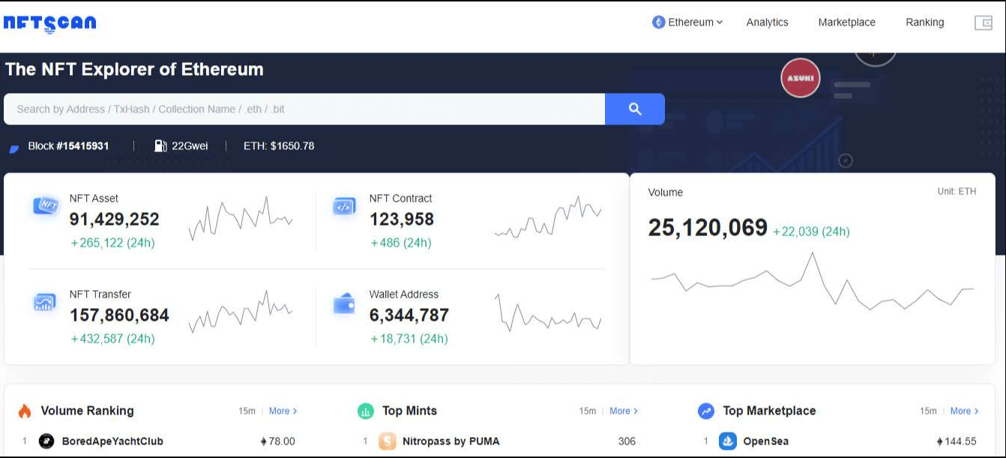This screenshot has height=458, width=1006.
Task: Click the +22,039 (24h) volume change
Action: coord(811,232)
